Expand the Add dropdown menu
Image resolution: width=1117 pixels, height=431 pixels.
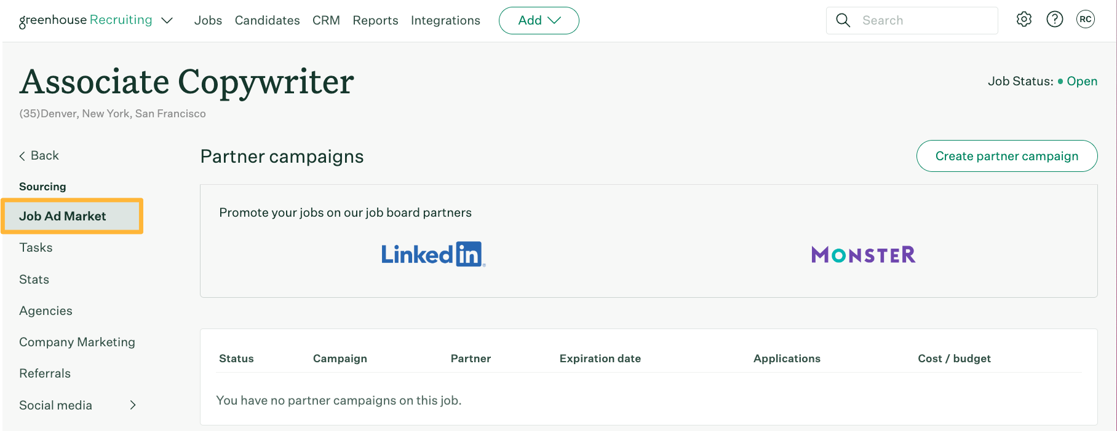[x=538, y=20]
